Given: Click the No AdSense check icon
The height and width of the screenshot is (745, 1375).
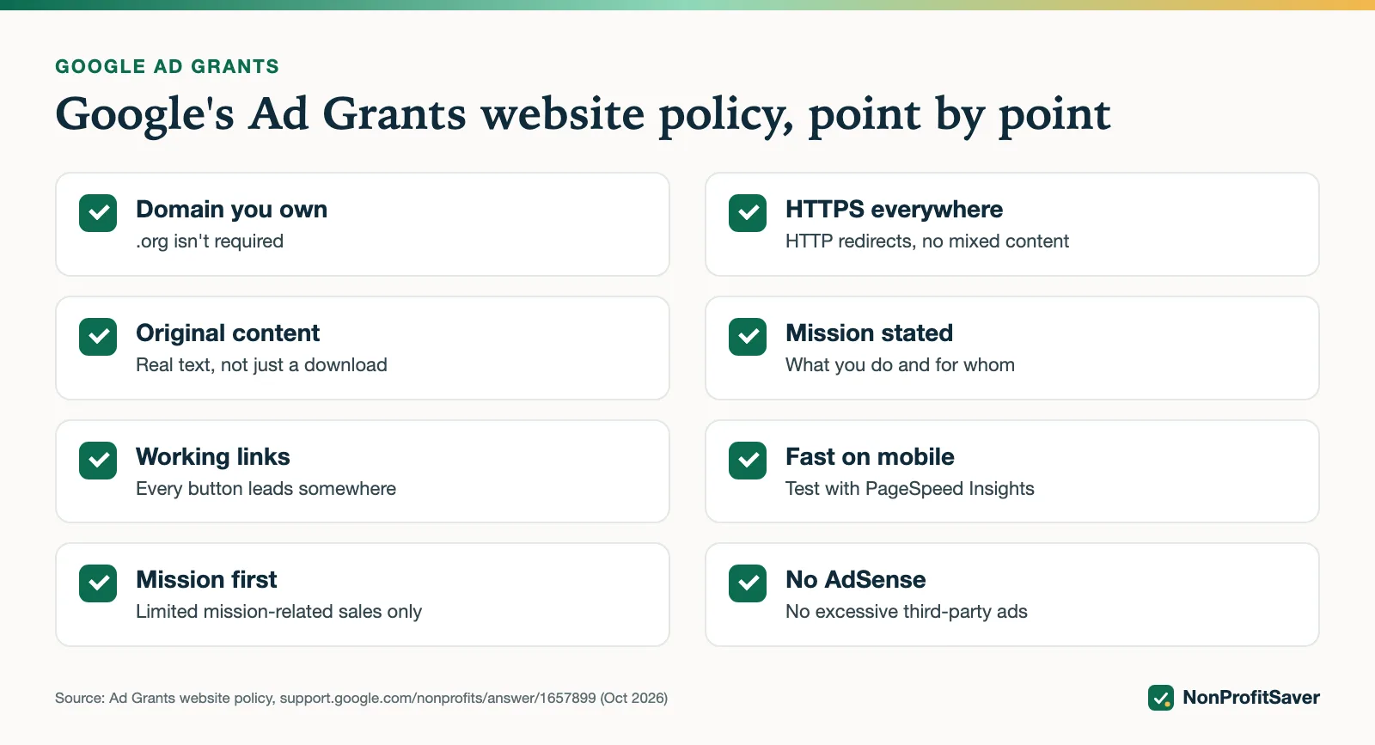Looking at the screenshot, I should pos(748,583).
